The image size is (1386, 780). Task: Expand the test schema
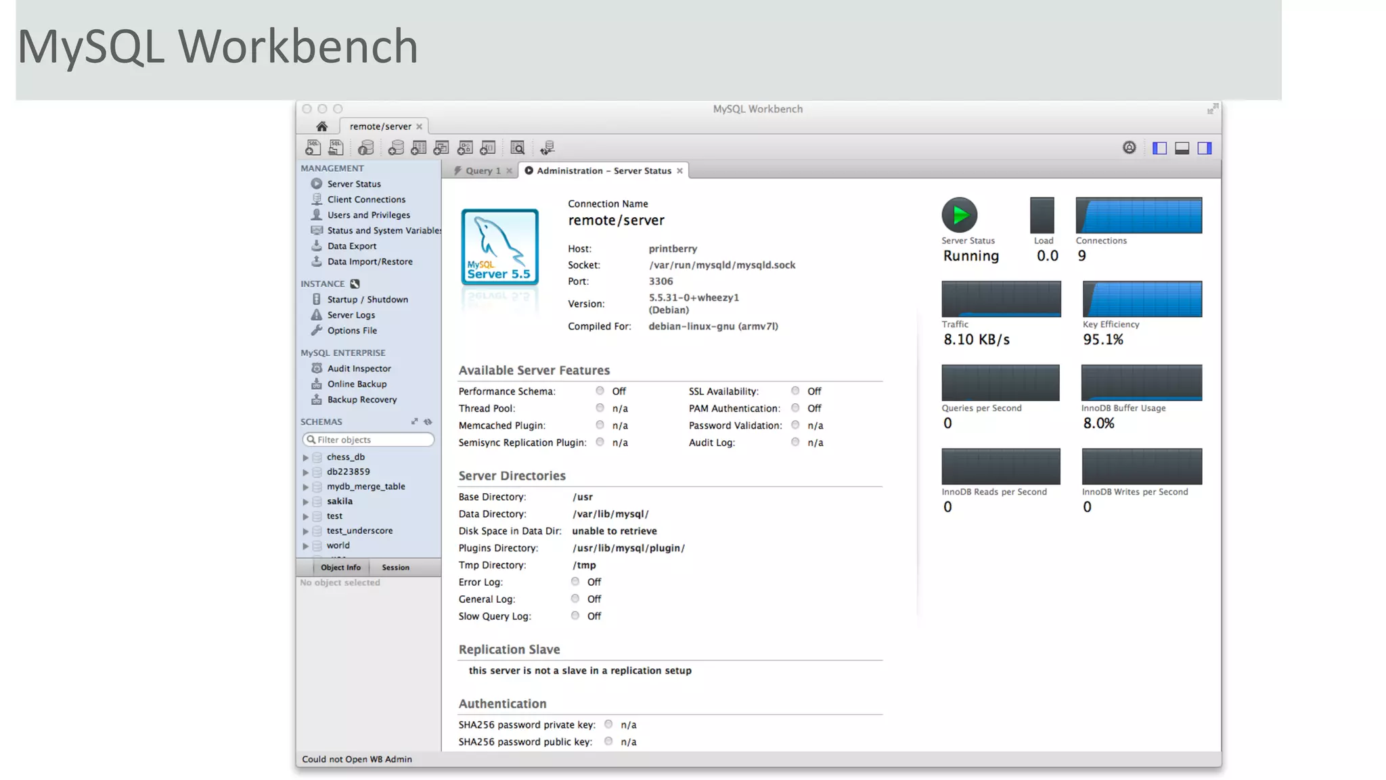305,517
